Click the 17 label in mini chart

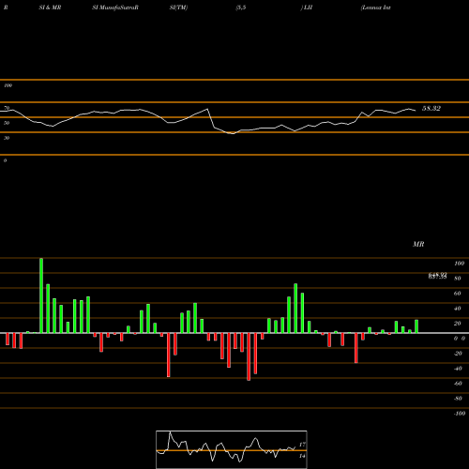(x=302, y=445)
